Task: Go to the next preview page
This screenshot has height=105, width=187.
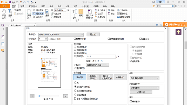Action: pos(66,96)
